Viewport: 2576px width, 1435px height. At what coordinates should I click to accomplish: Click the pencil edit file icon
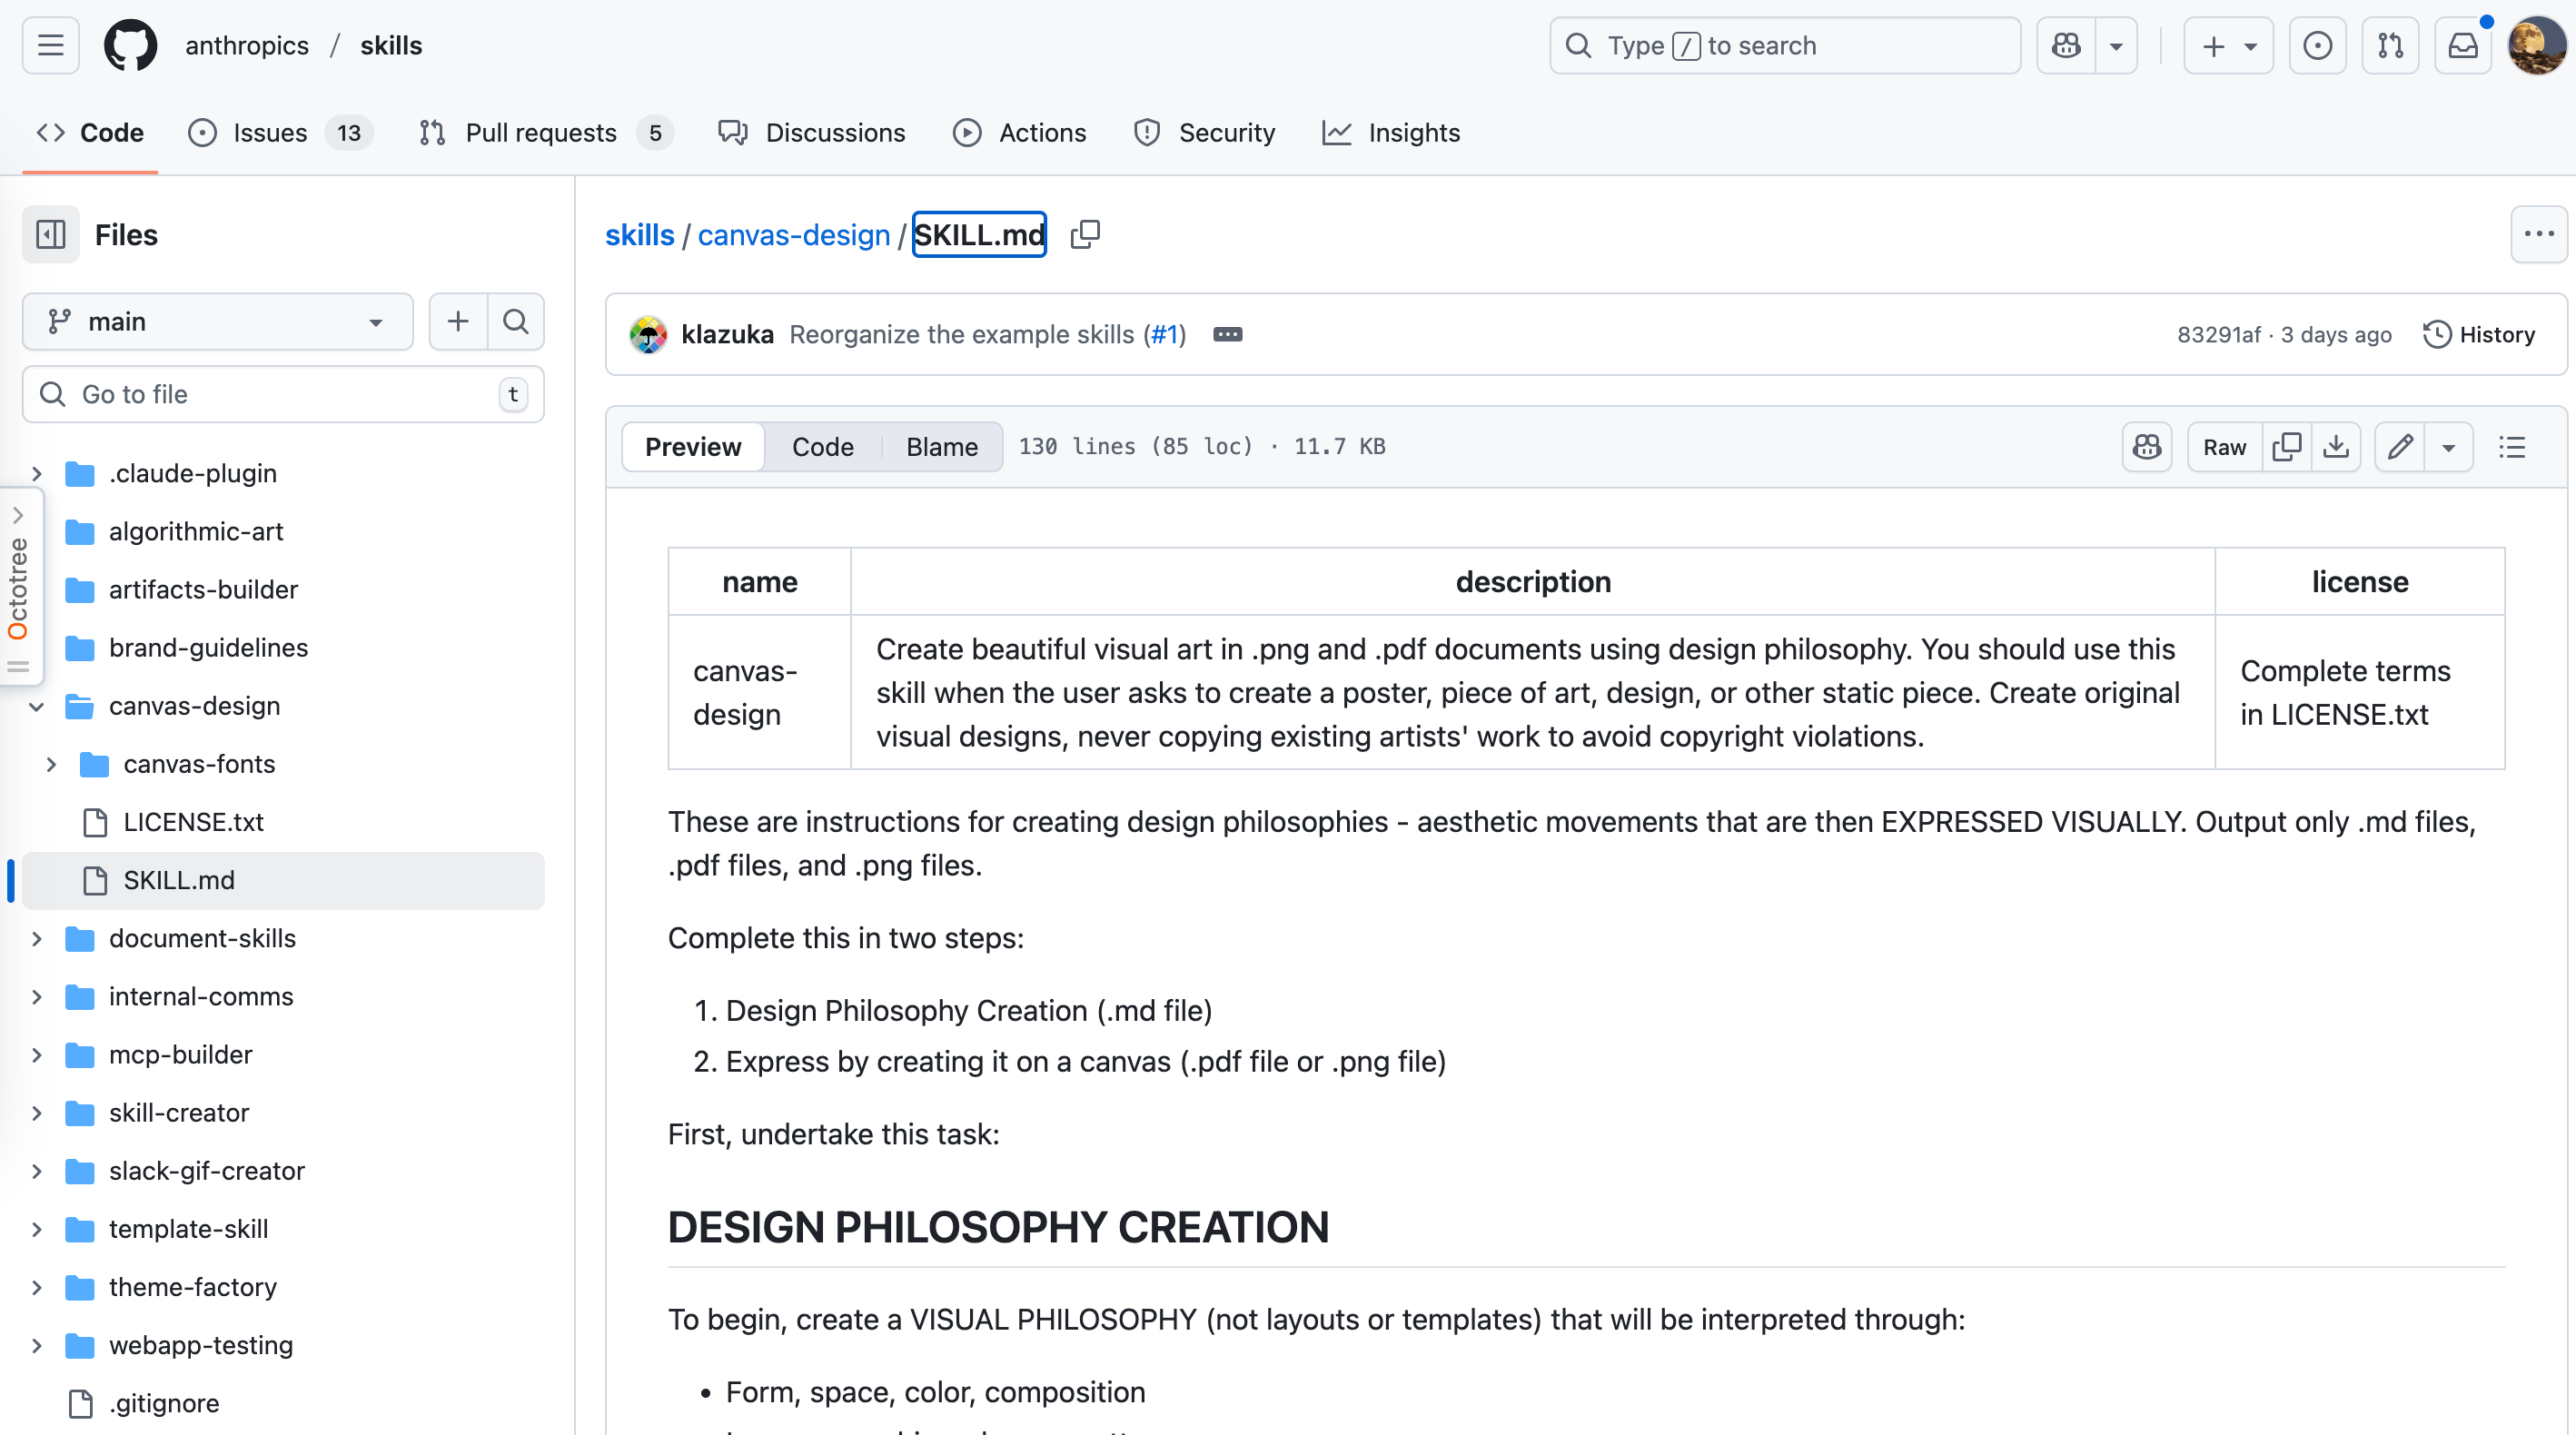coord(2400,447)
